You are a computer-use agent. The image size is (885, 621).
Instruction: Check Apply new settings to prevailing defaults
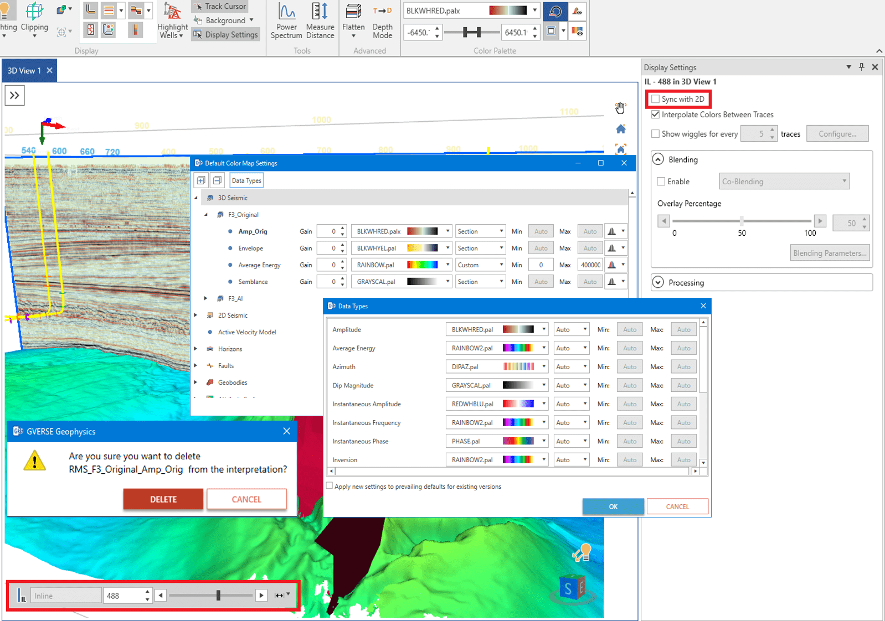(x=330, y=486)
